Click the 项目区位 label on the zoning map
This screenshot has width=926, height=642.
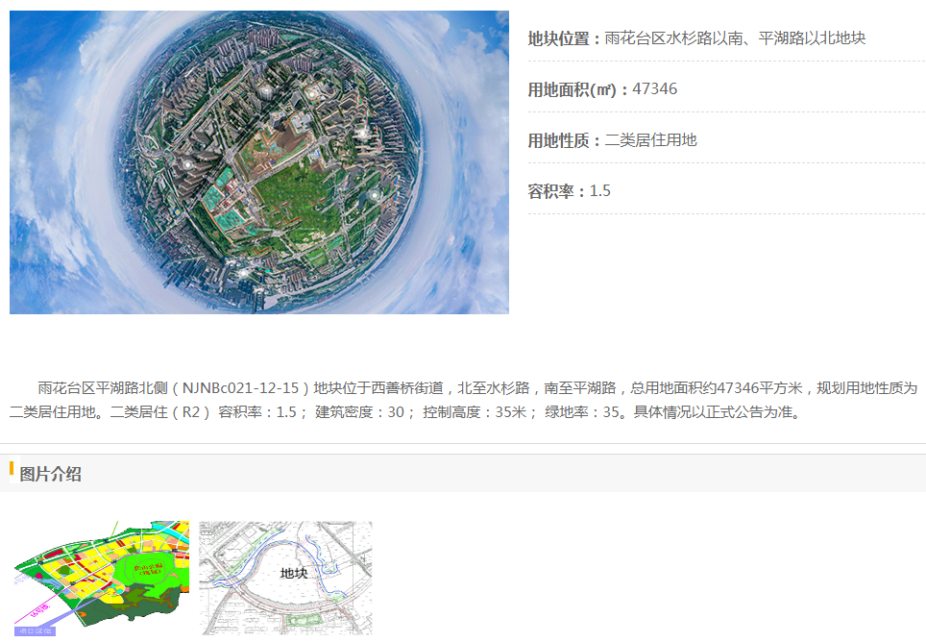coord(34,631)
